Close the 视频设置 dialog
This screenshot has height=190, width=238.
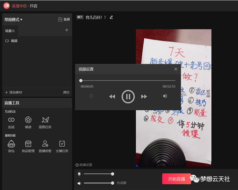click(176, 69)
